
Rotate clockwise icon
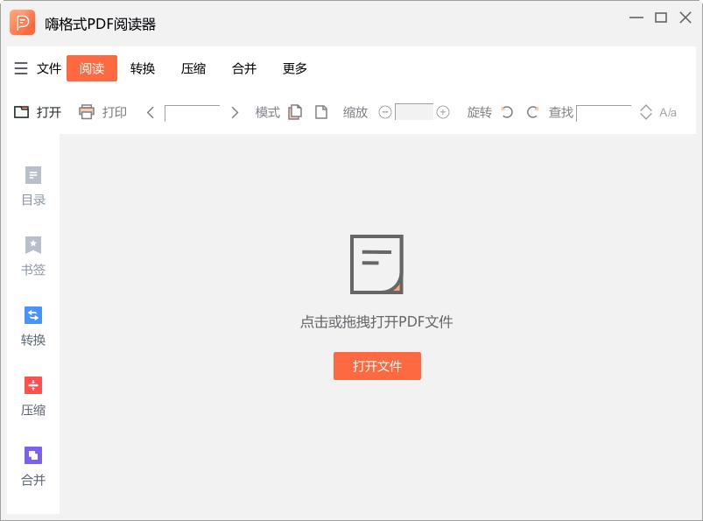click(532, 112)
